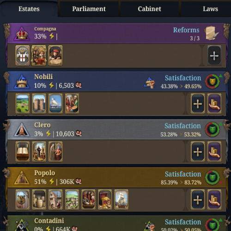Click the Popolo green satisfaction mask indicator
Viewport: 231px width, 231px height.
tap(213, 177)
